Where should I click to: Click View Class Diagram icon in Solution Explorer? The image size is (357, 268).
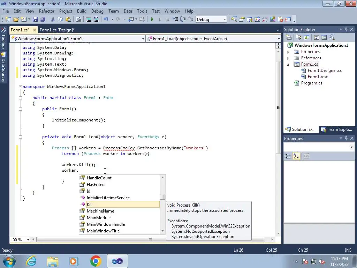(x=332, y=37)
